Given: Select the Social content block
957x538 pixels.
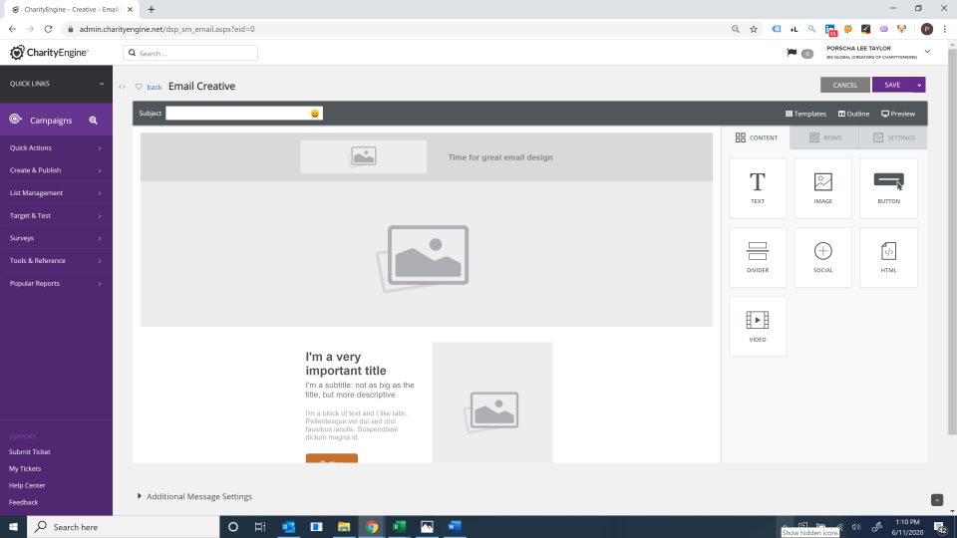Looking at the screenshot, I should pyautogui.click(x=822, y=257).
